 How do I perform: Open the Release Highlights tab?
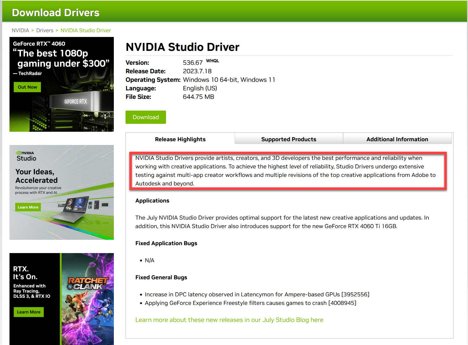(x=180, y=139)
